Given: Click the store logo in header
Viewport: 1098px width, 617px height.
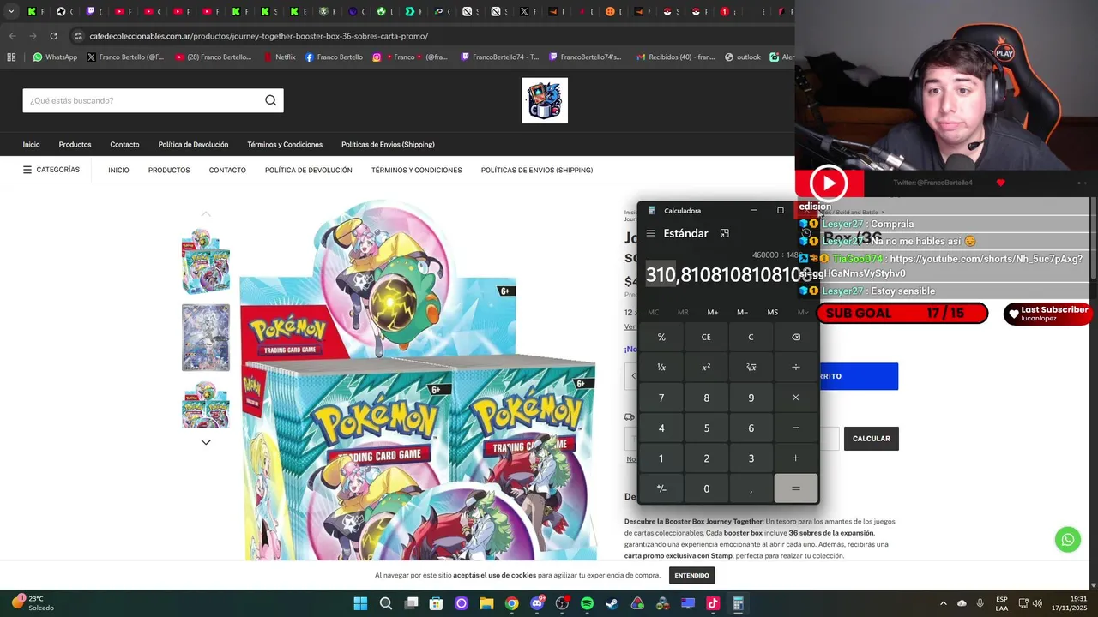Looking at the screenshot, I should pos(545,100).
